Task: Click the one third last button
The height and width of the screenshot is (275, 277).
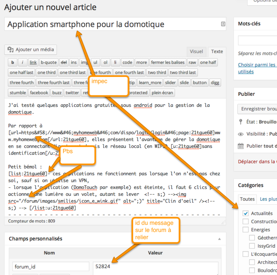Action: 73,73
